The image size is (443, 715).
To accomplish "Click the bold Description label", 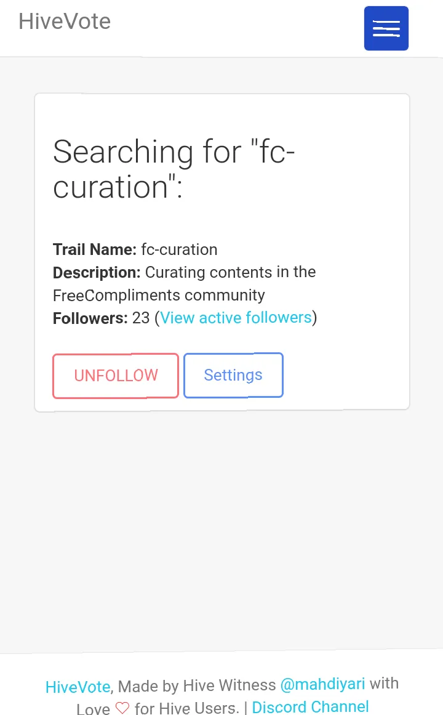I will pos(97,272).
